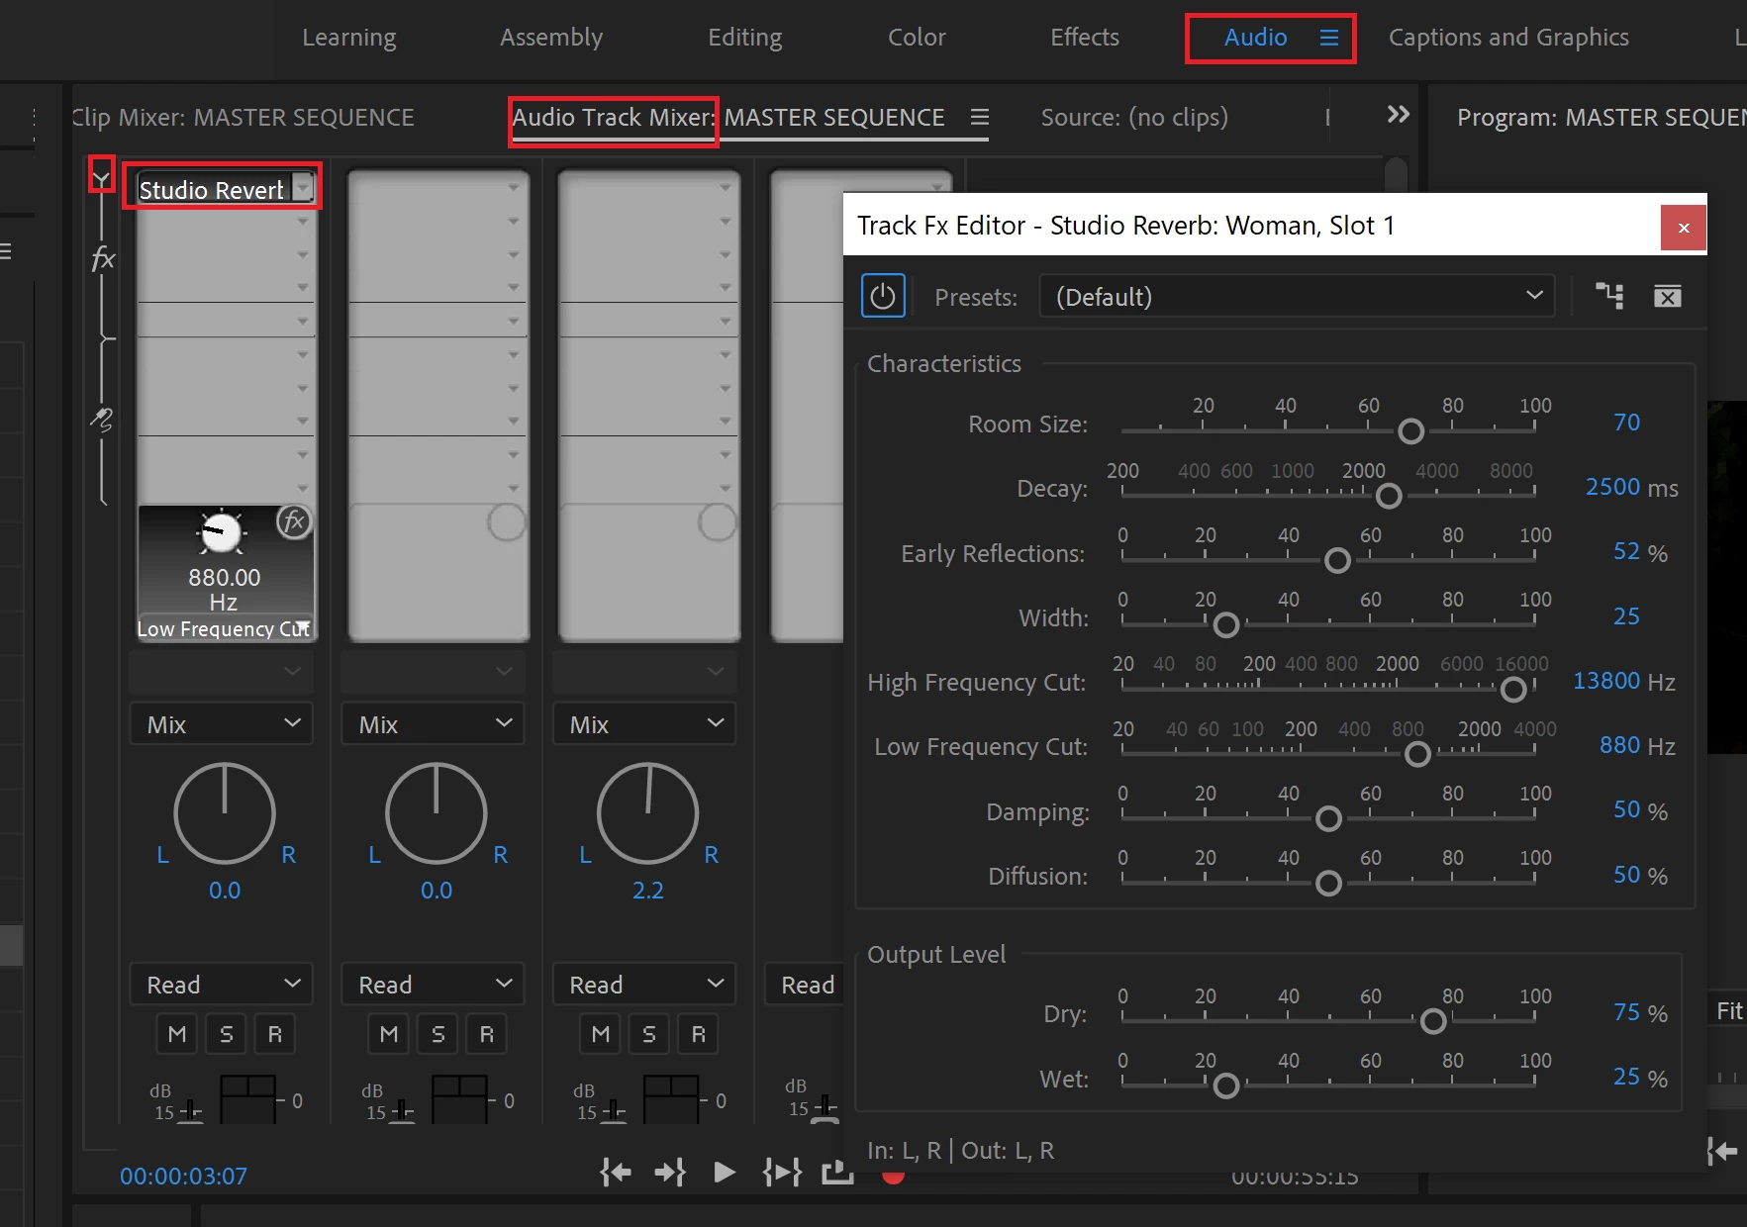Switch to the Color workspace
Viewport: 1747px width, 1227px height.
pyautogui.click(x=917, y=38)
